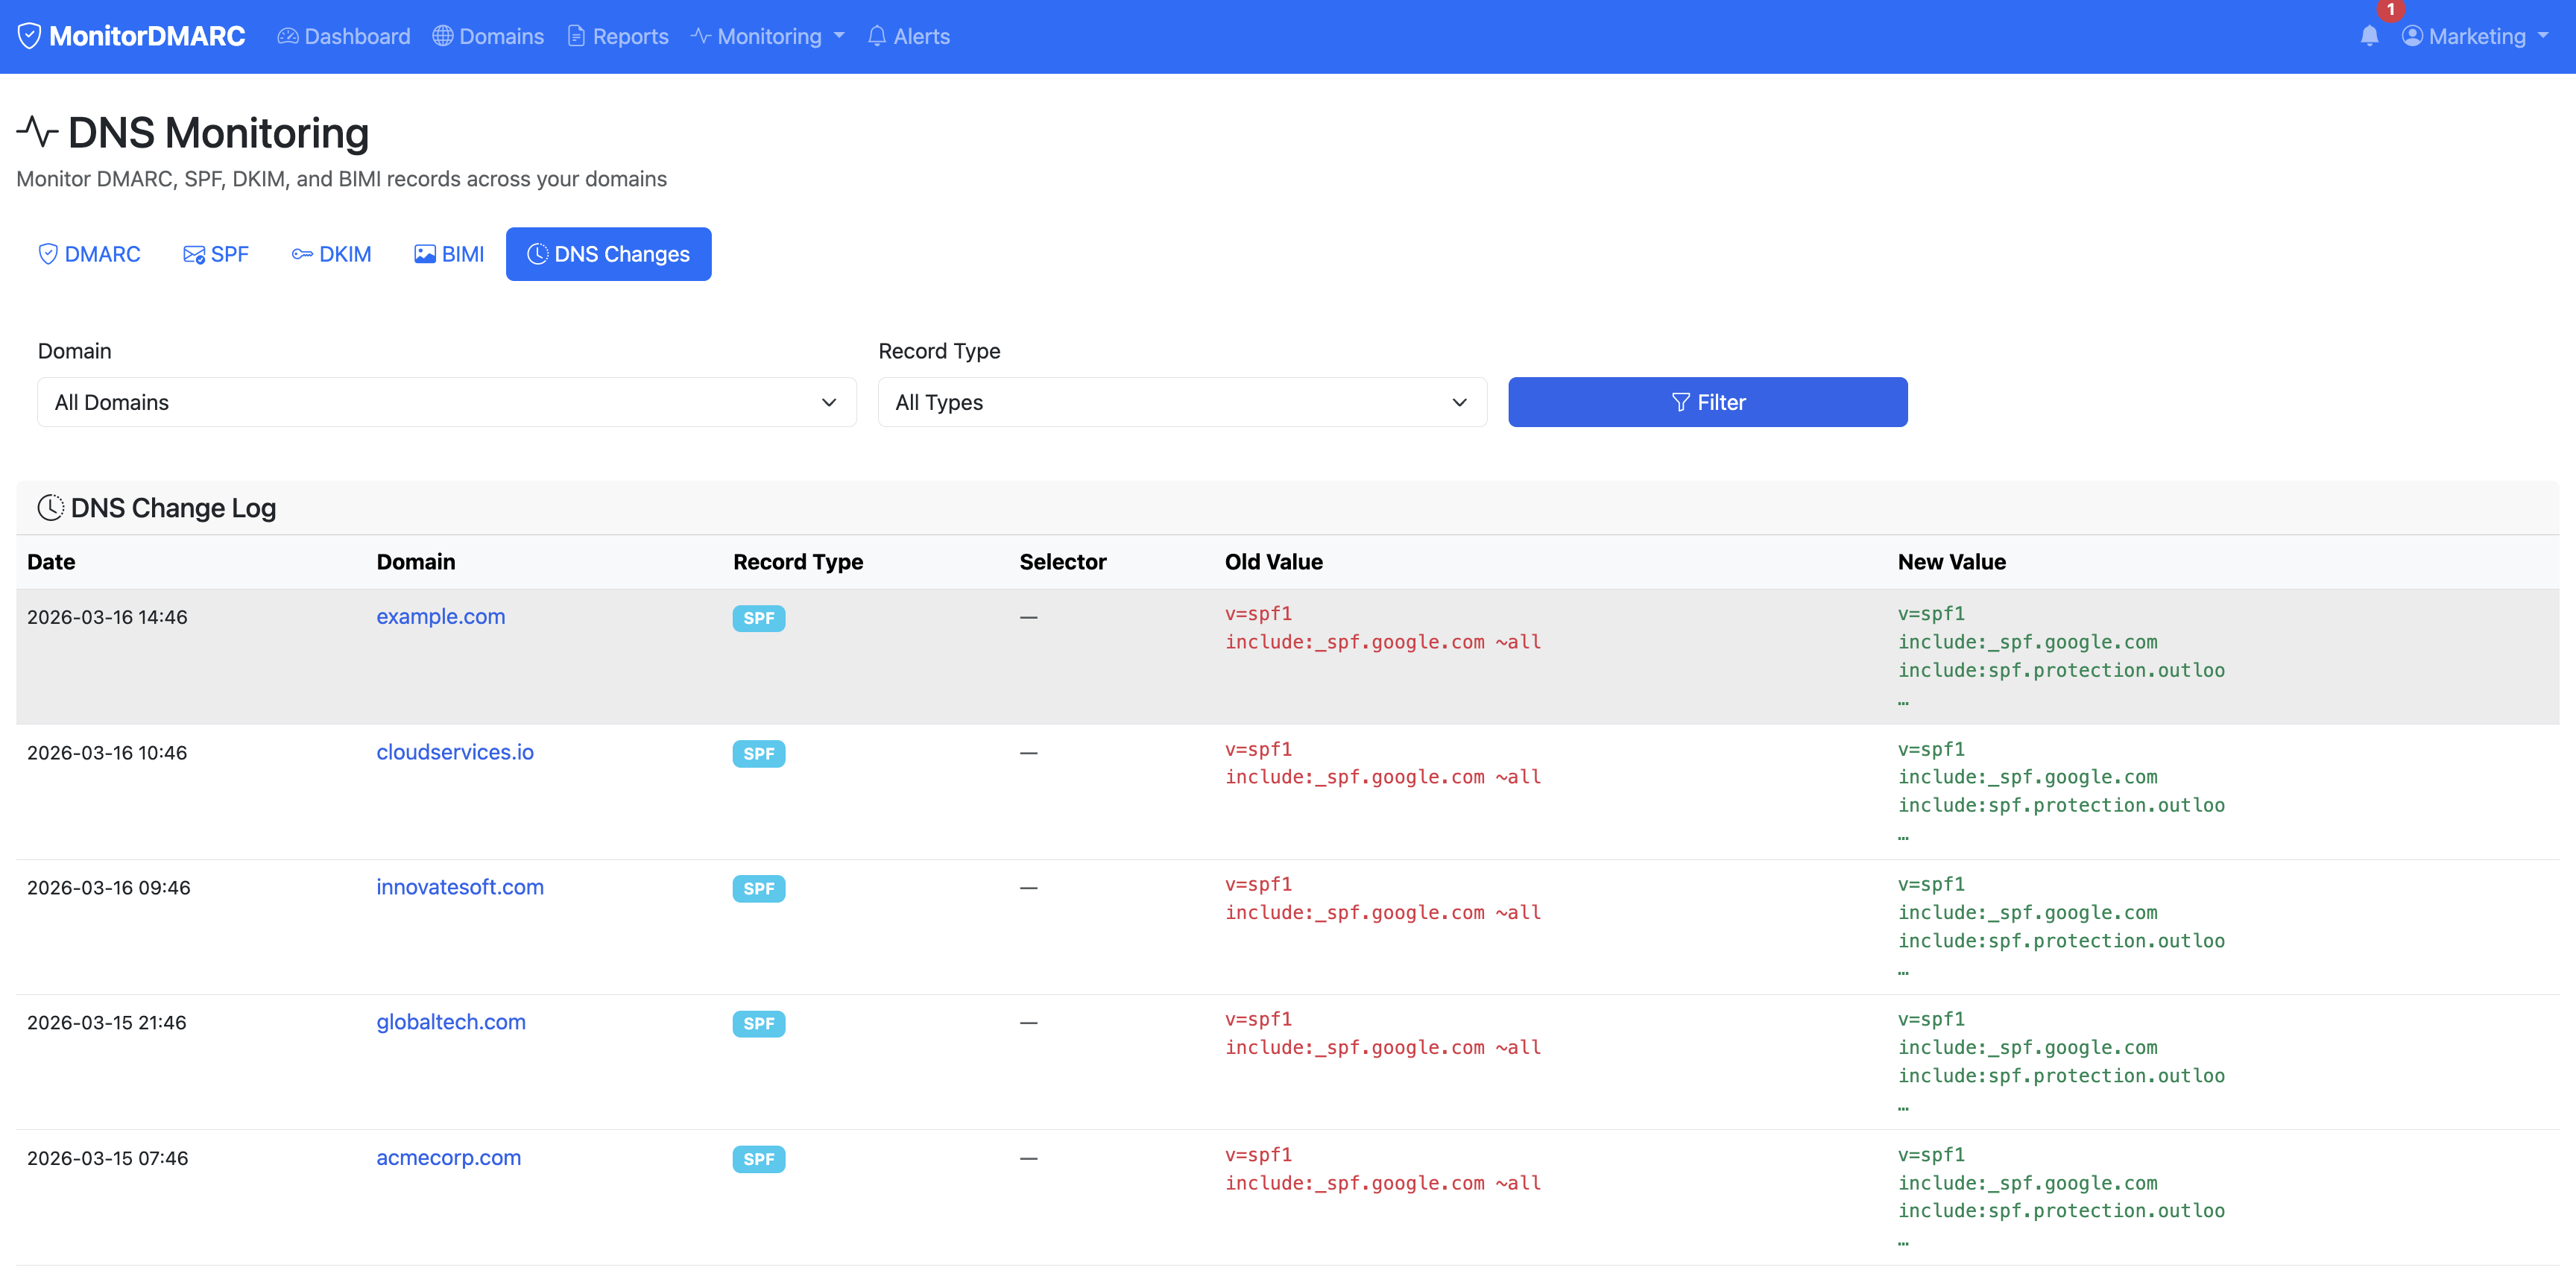This screenshot has height=1285, width=2576.
Task: Click the new SPF value for innovatesoft.com
Action: (x=2062, y=926)
